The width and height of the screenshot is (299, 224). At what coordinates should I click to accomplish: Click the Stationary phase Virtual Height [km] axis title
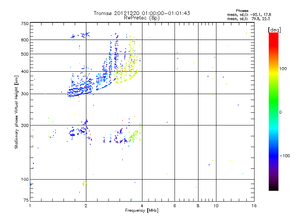click(x=16, y=112)
